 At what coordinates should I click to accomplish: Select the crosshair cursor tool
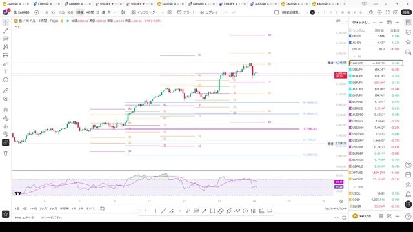(x=6, y=23)
